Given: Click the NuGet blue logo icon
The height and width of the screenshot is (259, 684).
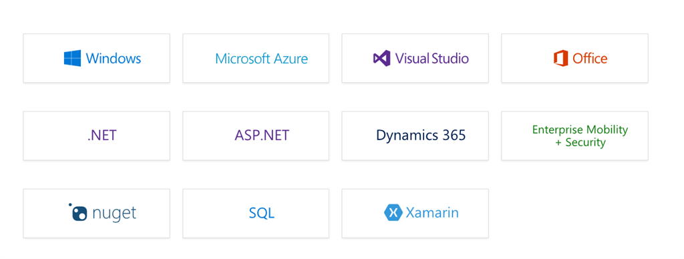Looking at the screenshot, I should pyautogui.click(x=78, y=212).
